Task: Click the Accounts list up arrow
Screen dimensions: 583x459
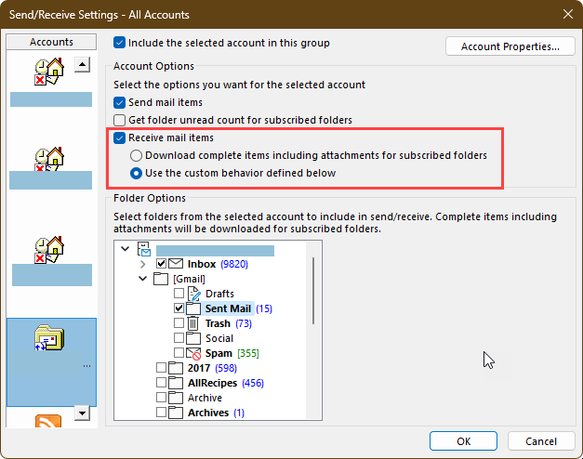Action: click(x=82, y=65)
